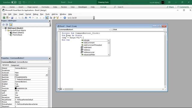
Task: Select AddComment in the autocomplete list
Action: tap(94, 43)
